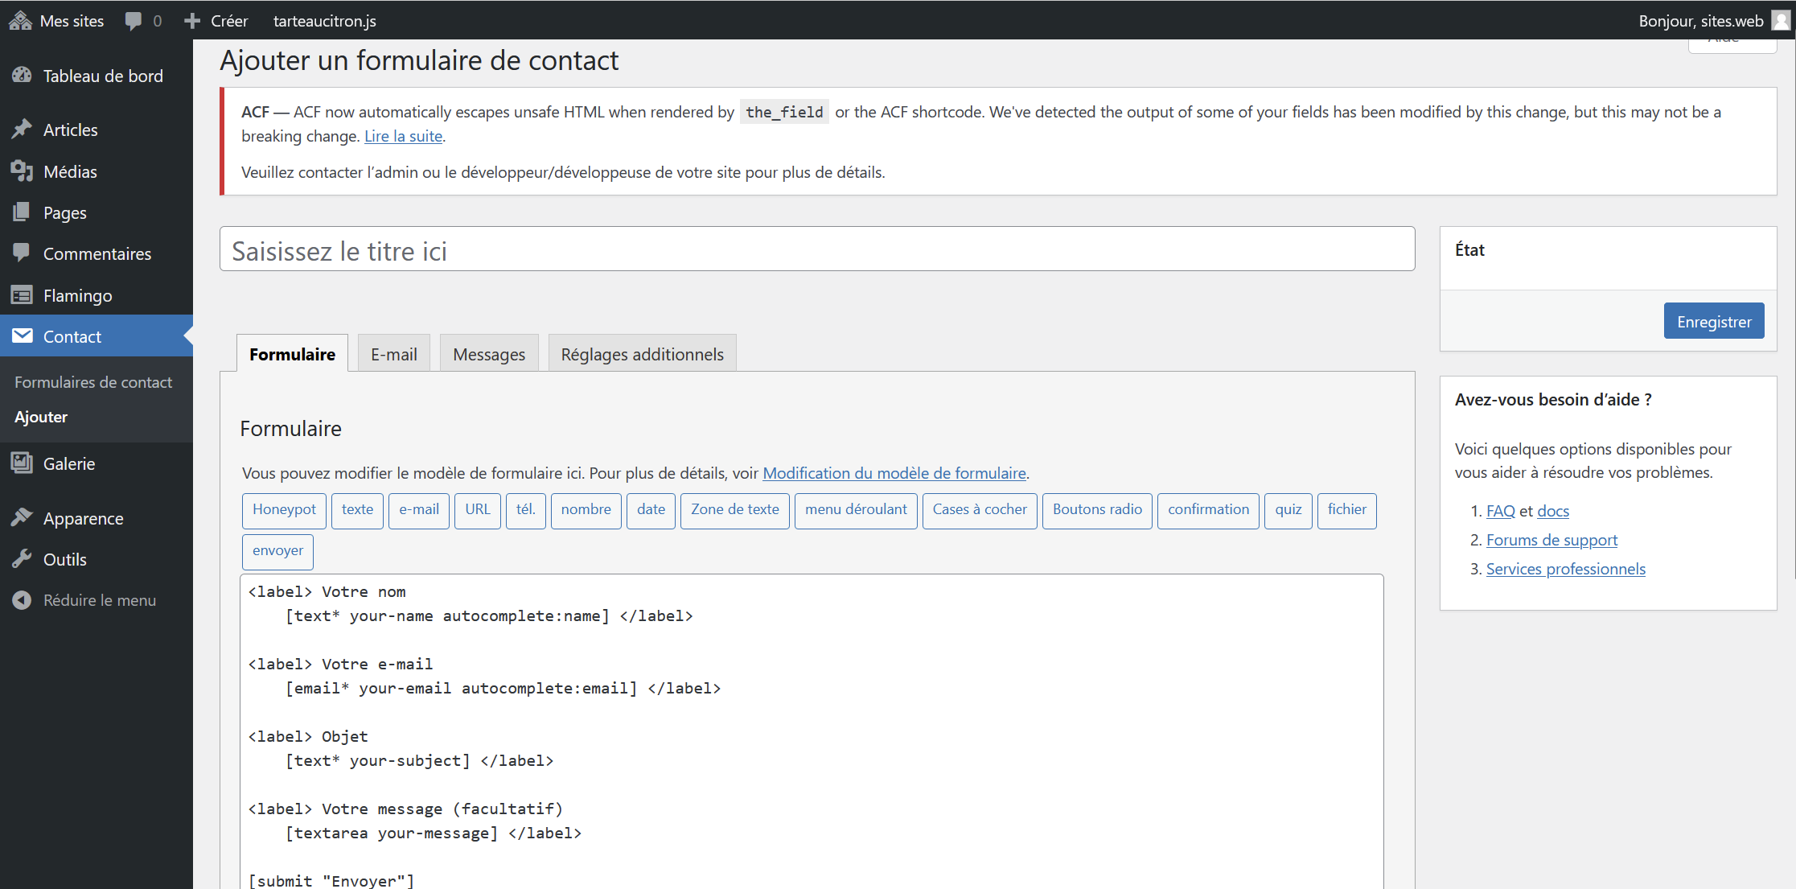
Task: Open the Flamingo plugin panel
Action: click(78, 295)
